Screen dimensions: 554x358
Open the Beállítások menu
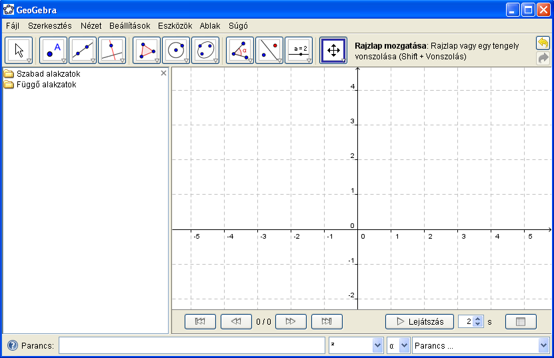click(130, 26)
